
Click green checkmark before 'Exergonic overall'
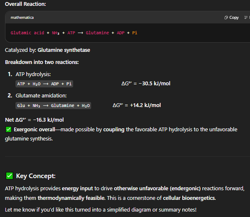click(x=8, y=130)
